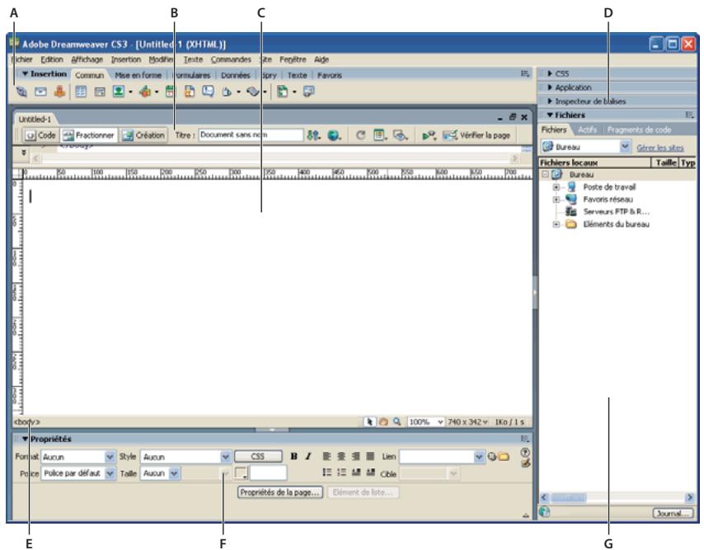Open the Commandes menu
704x550 pixels.
[x=231, y=59]
